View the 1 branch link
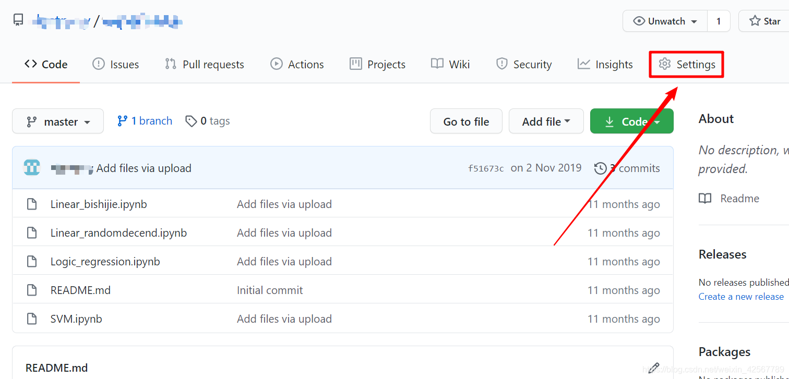 click(145, 121)
